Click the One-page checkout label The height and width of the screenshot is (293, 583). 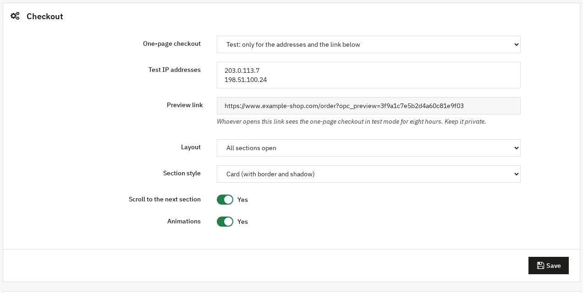[x=172, y=44]
